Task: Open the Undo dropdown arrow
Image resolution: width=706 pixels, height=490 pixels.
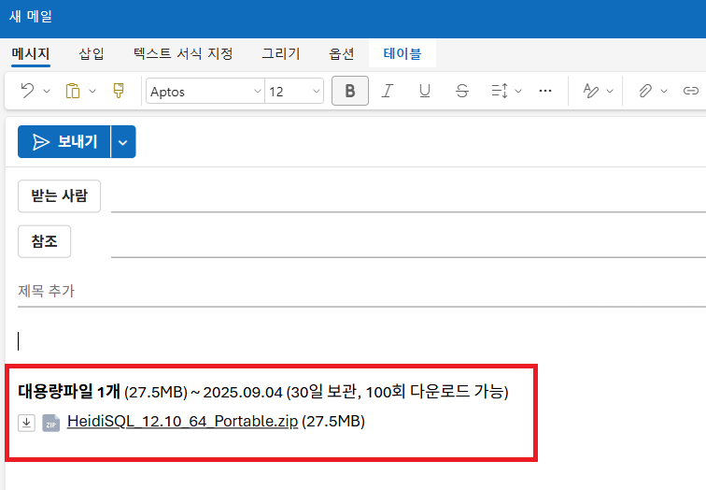Action: tap(47, 91)
